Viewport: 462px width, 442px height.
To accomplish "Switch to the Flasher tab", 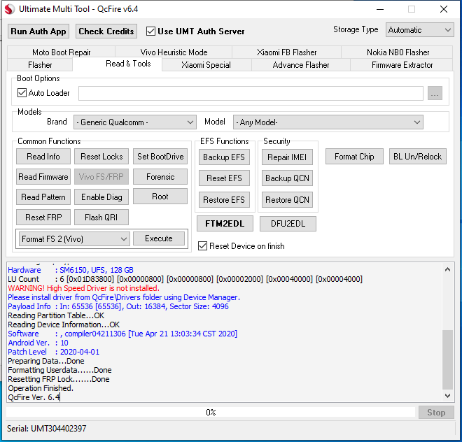I will click(40, 65).
